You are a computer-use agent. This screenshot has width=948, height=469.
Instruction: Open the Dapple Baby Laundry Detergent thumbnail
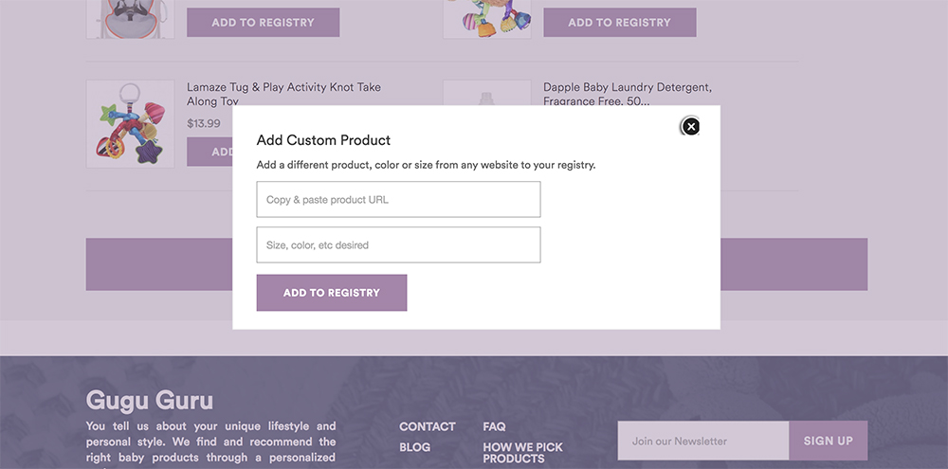click(486, 93)
